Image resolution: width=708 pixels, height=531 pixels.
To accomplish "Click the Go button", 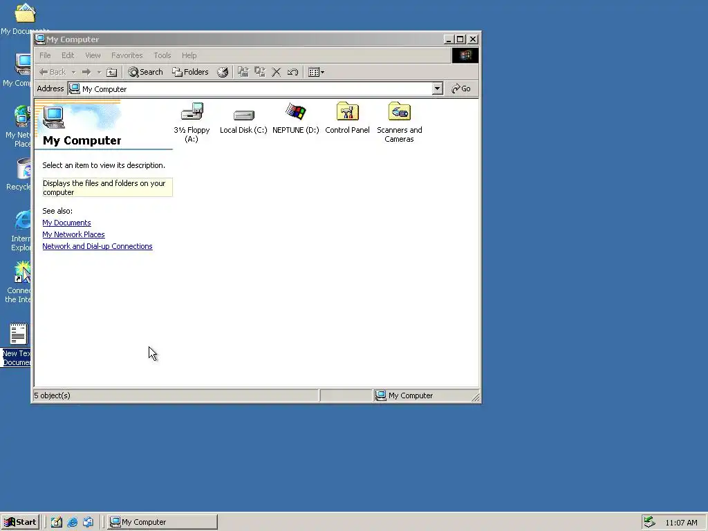I will pos(461,88).
